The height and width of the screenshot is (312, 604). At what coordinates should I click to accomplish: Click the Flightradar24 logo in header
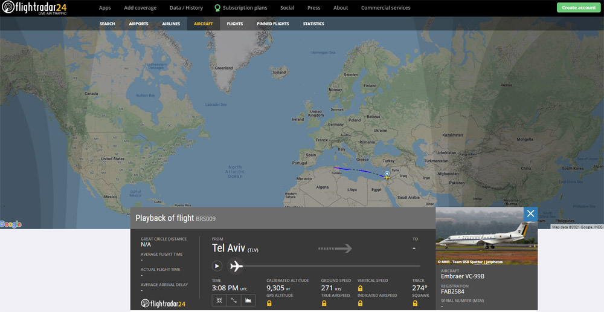[x=34, y=8]
